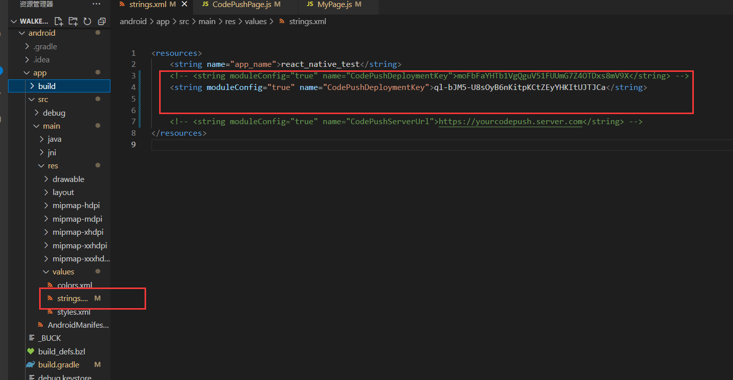This screenshot has width=733, height=380.
Task: Click the 'values' breadcrumb segment
Action: (x=256, y=22)
